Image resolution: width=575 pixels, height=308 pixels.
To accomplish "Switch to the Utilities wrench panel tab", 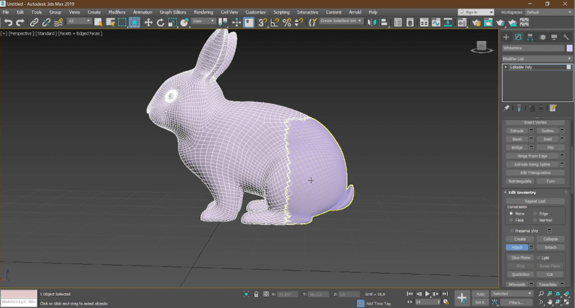I will (566, 37).
